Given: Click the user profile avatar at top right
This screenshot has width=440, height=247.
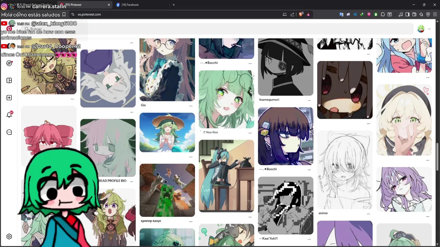Looking at the screenshot, I should (x=421, y=29).
